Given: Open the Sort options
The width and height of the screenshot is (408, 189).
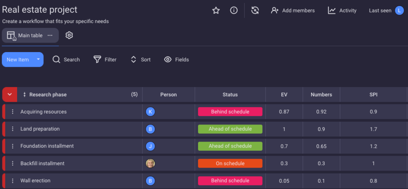Looking at the screenshot, I should (134, 60).
